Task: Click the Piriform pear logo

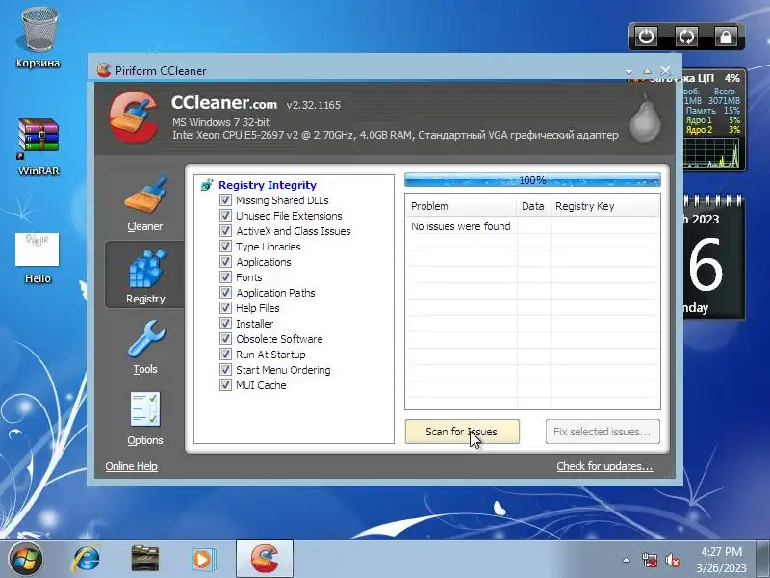Action: tap(645, 118)
